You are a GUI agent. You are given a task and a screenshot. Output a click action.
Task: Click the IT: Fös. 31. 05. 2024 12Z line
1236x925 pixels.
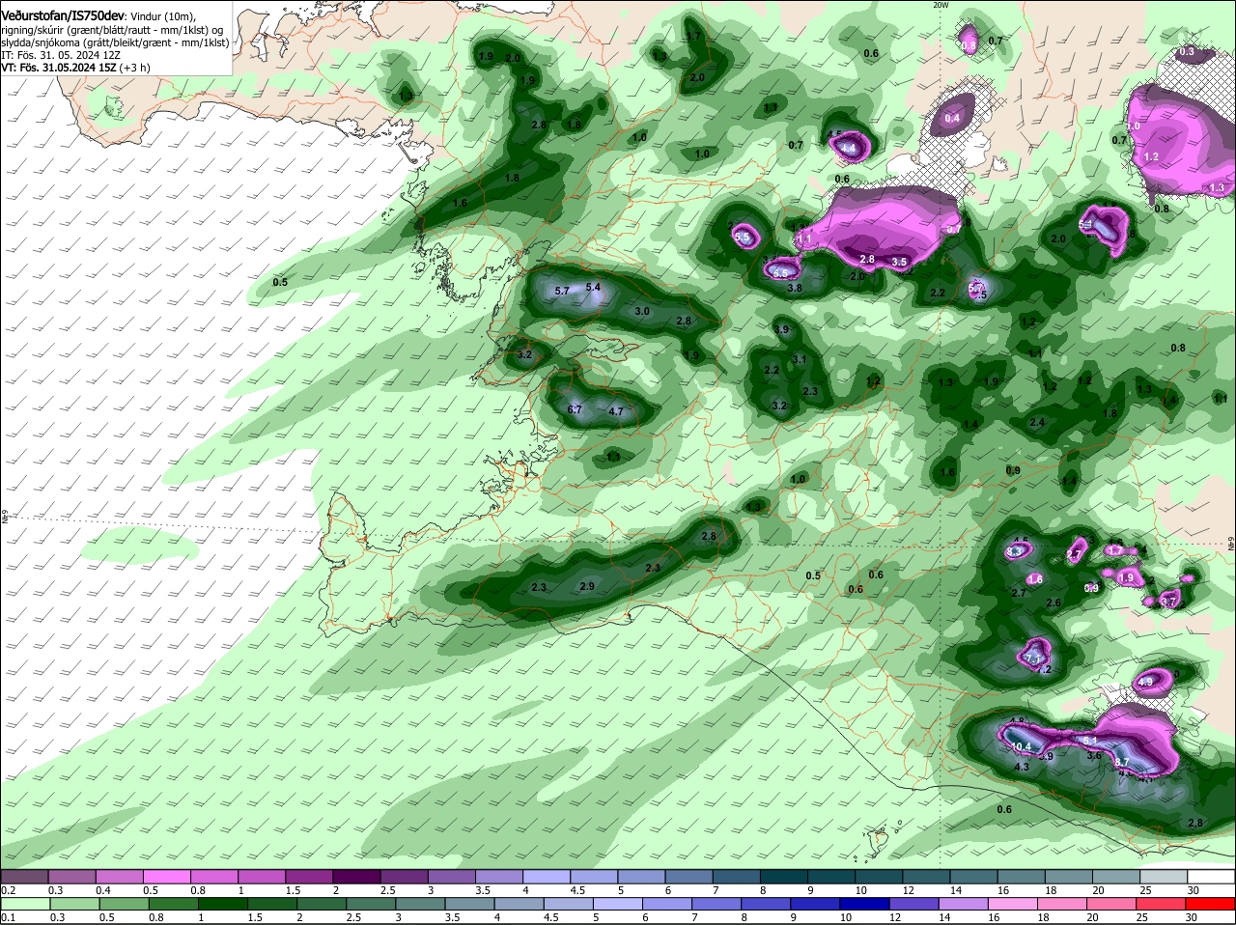click(61, 55)
